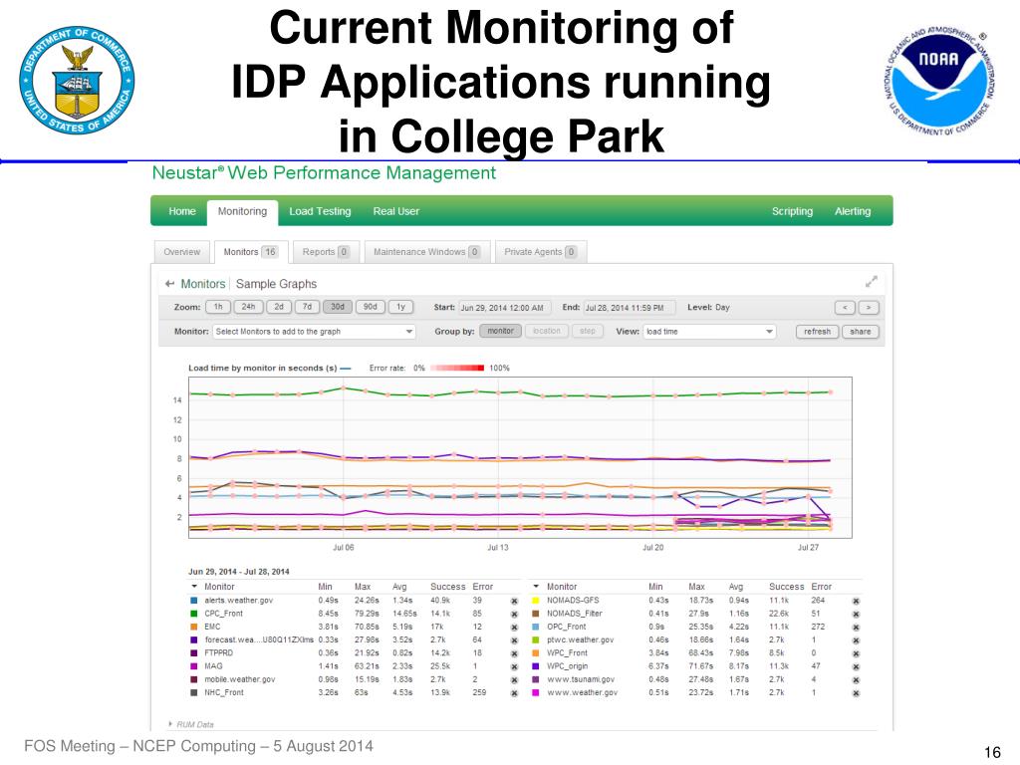
Task: Group graph by monitor
Action: (x=500, y=331)
